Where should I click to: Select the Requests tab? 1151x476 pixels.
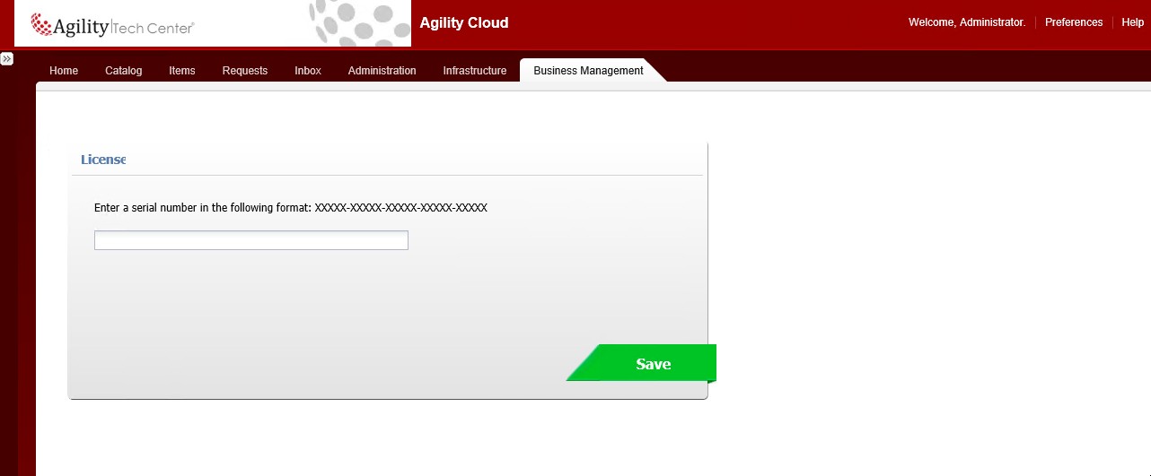(x=245, y=71)
